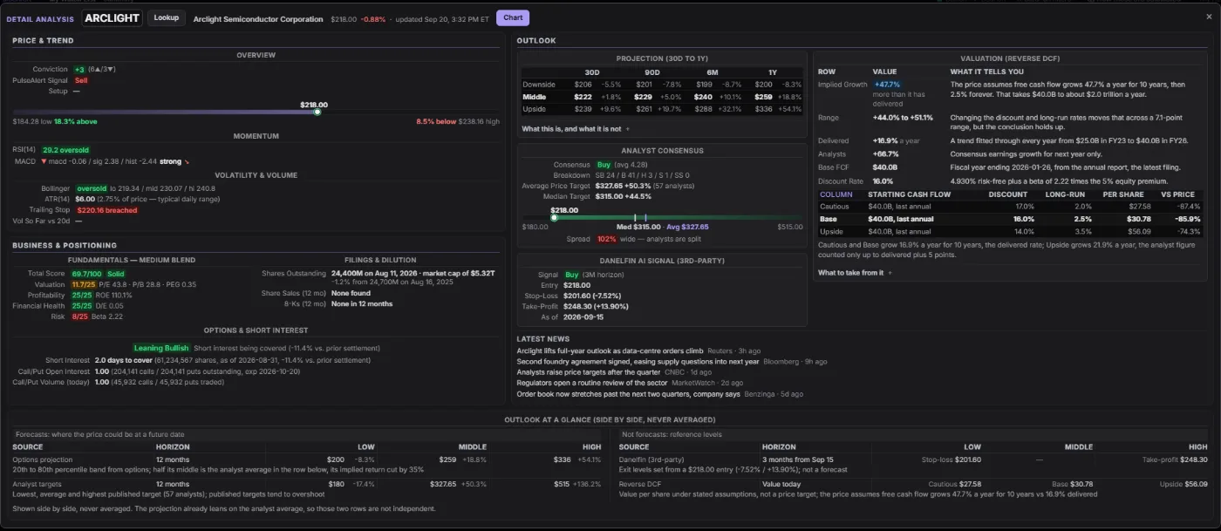Click the '18.3% above' low label
Screen dimensions: 1221x531
pyautogui.click(x=76, y=121)
